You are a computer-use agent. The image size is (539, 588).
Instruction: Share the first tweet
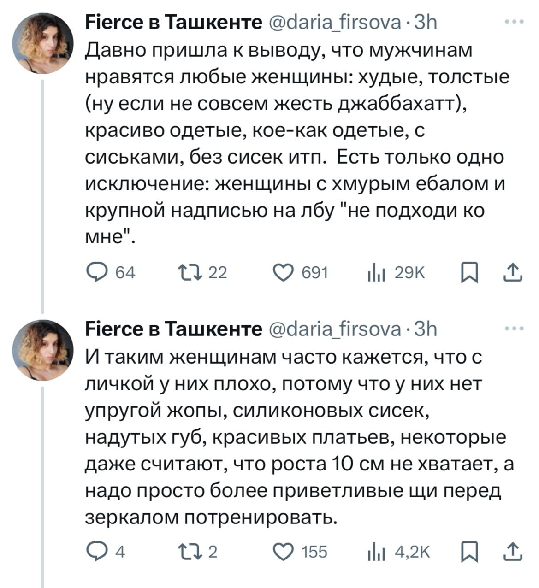[x=513, y=273]
